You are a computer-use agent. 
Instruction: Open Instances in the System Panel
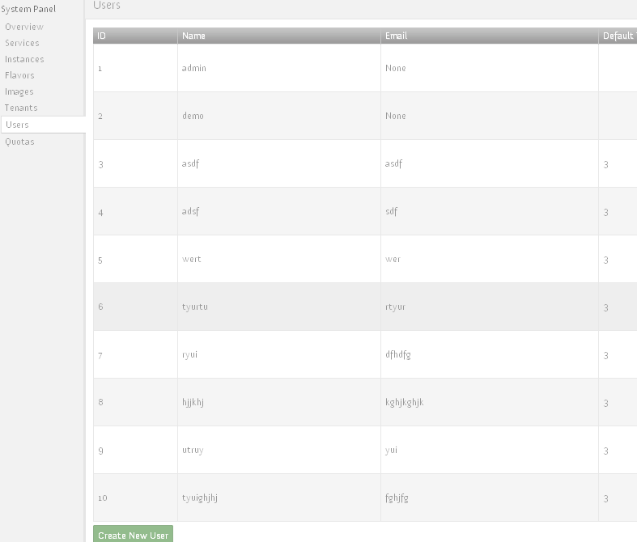(x=24, y=59)
